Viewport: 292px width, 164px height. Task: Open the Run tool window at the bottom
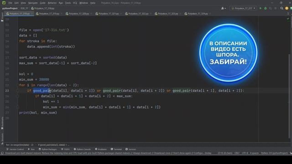[31, 149]
